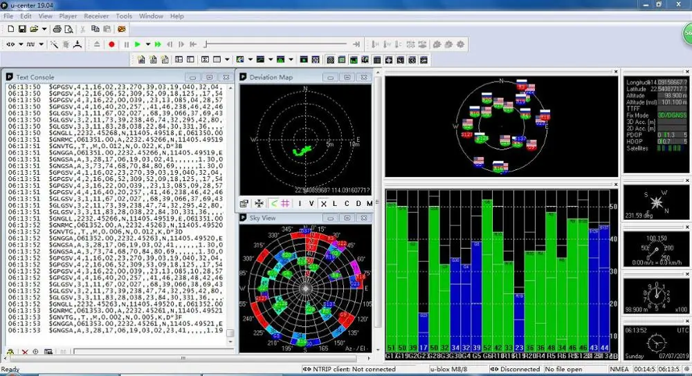This screenshot has width=692, height=376.
Task: Open the Table view icon
Action: point(217,59)
